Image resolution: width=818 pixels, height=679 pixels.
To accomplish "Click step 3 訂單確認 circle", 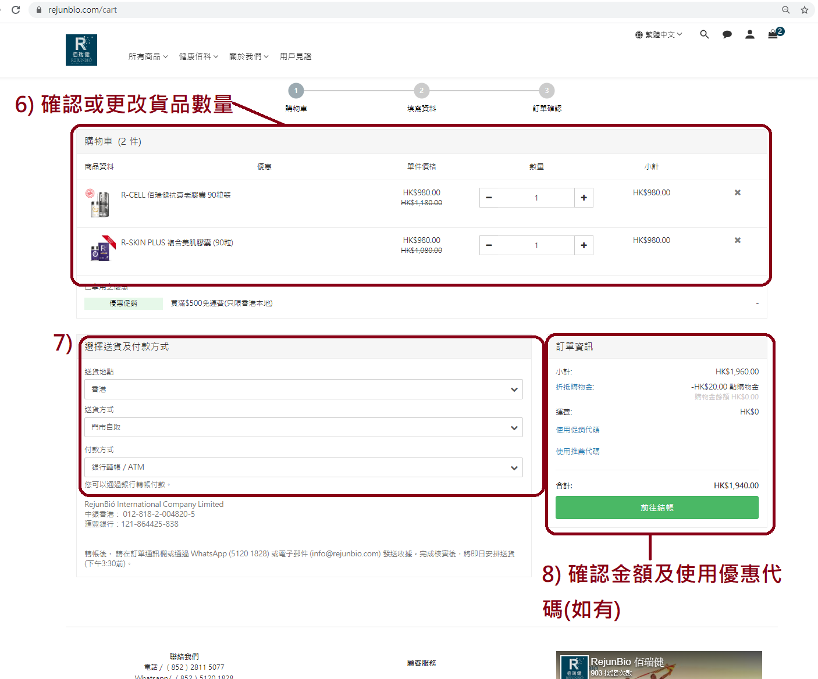I will (547, 91).
